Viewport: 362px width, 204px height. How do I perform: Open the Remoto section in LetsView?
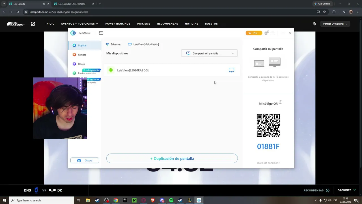click(x=85, y=55)
